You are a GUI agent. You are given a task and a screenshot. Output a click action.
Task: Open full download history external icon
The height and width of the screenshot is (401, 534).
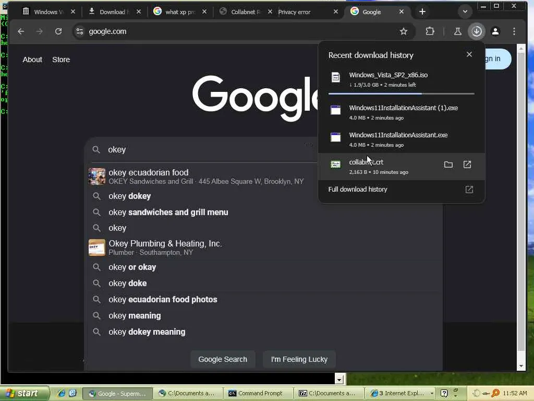(x=469, y=190)
